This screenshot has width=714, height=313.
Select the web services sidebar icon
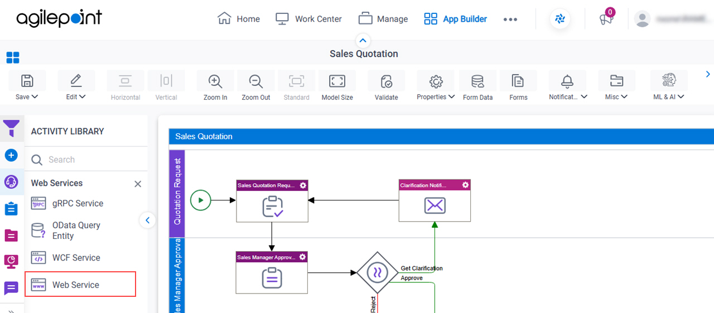tap(11, 182)
